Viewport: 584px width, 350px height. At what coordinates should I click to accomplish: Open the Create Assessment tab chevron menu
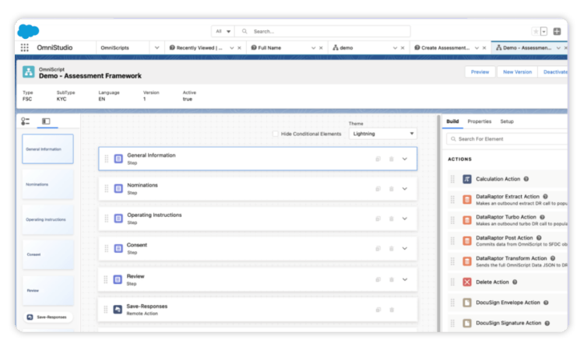[x=477, y=48]
